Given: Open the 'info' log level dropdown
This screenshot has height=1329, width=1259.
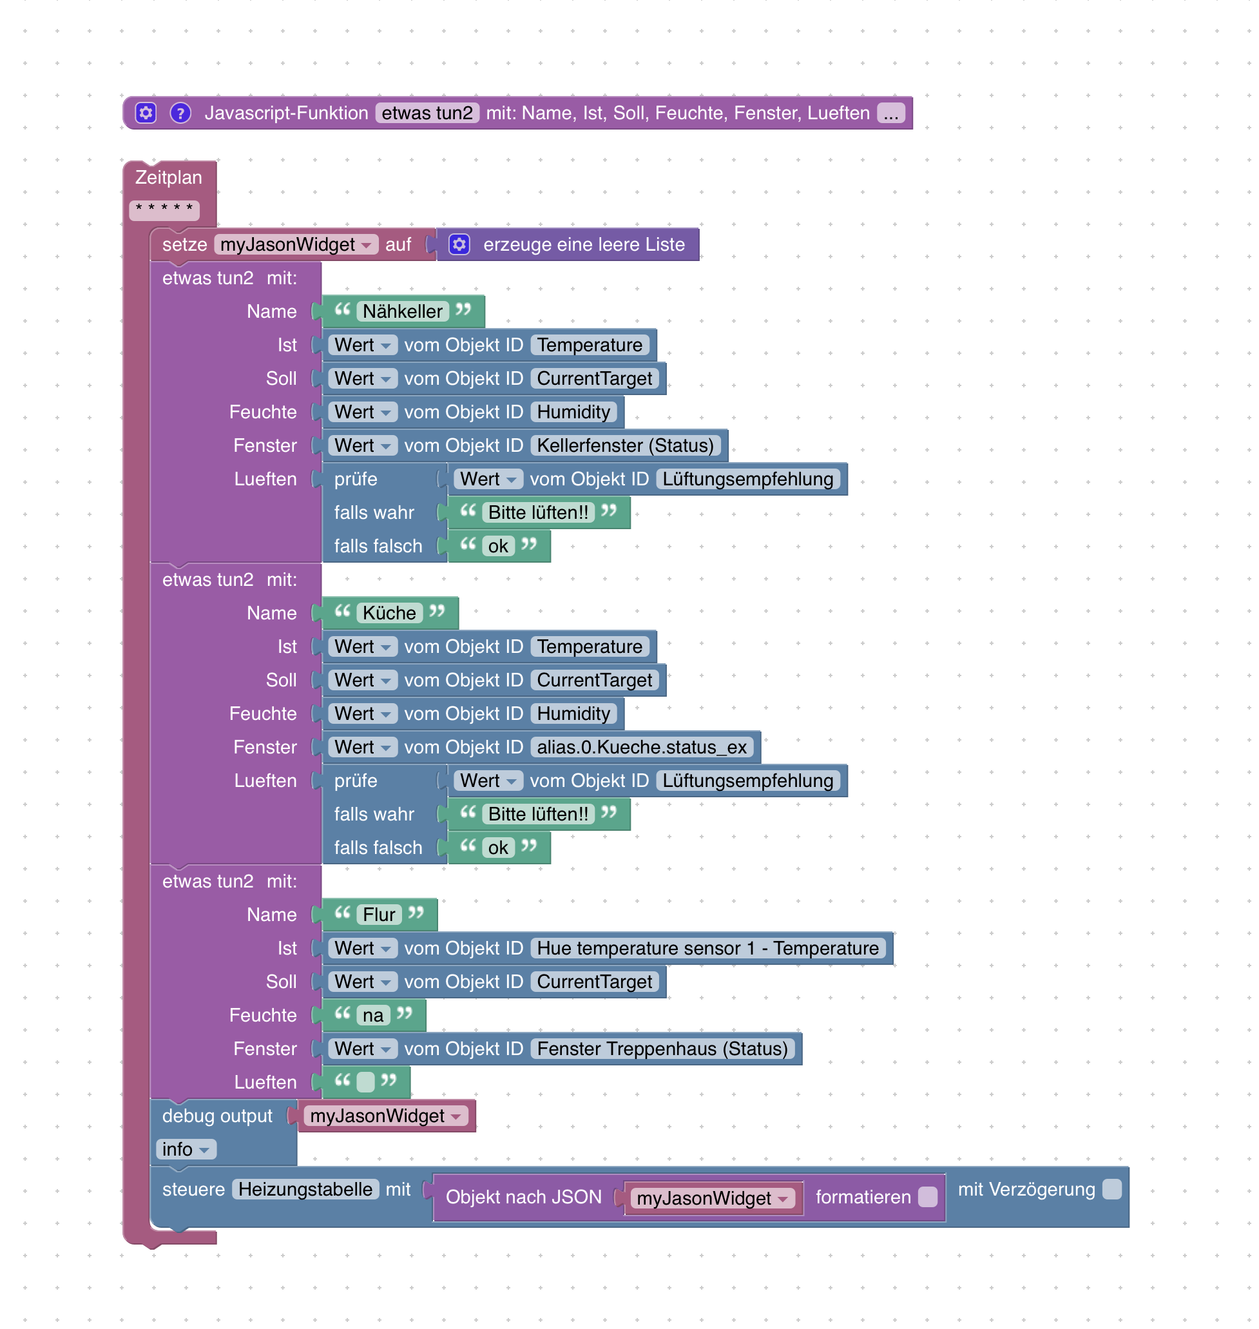Looking at the screenshot, I should [186, 1149].
